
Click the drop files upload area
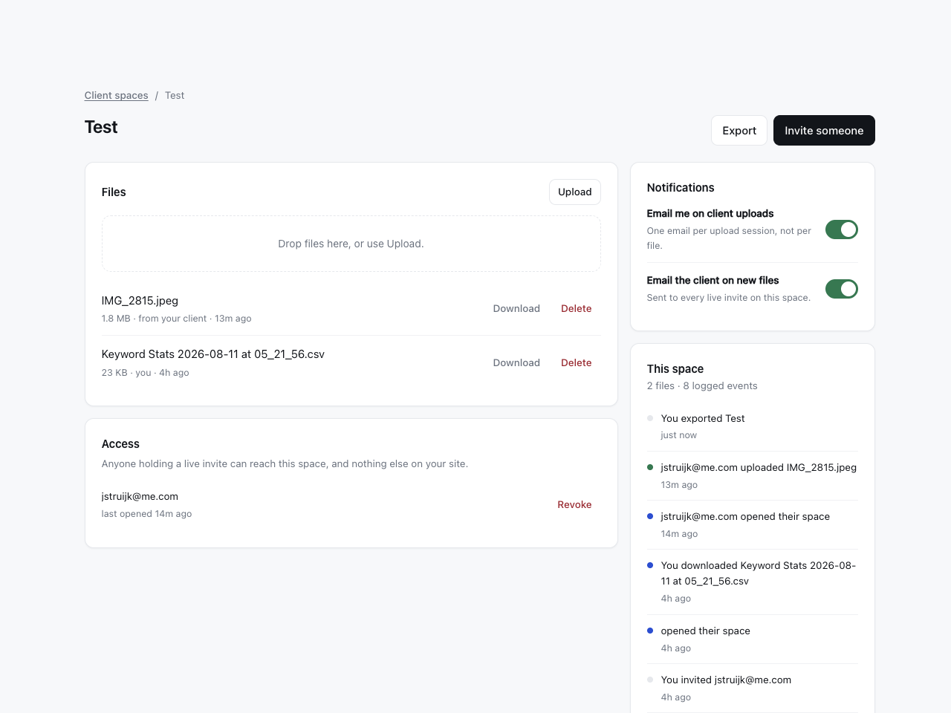pos(351,244)
